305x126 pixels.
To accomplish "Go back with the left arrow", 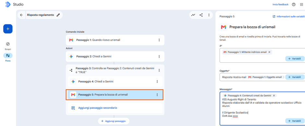I will (x=21, y=15).
